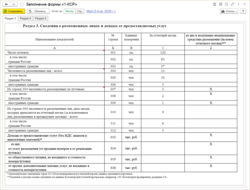The height and width of the screenshot is (190, 250).
Task: Click the save diskette icon in title bar
Action: [x=214, y=4]
